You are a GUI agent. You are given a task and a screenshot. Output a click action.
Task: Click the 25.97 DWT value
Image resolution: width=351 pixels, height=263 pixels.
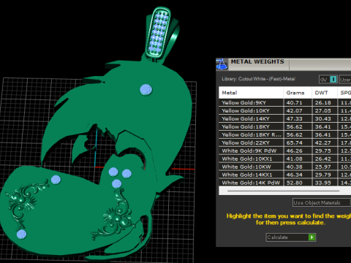click(322, 167)
